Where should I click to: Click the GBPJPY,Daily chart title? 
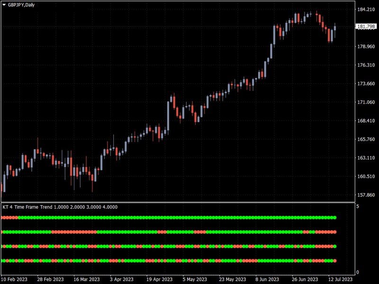pyautogui.click(x=21, y=5)
